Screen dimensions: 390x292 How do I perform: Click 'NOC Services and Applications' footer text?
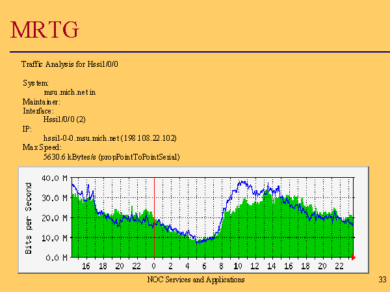click(196, 279)
